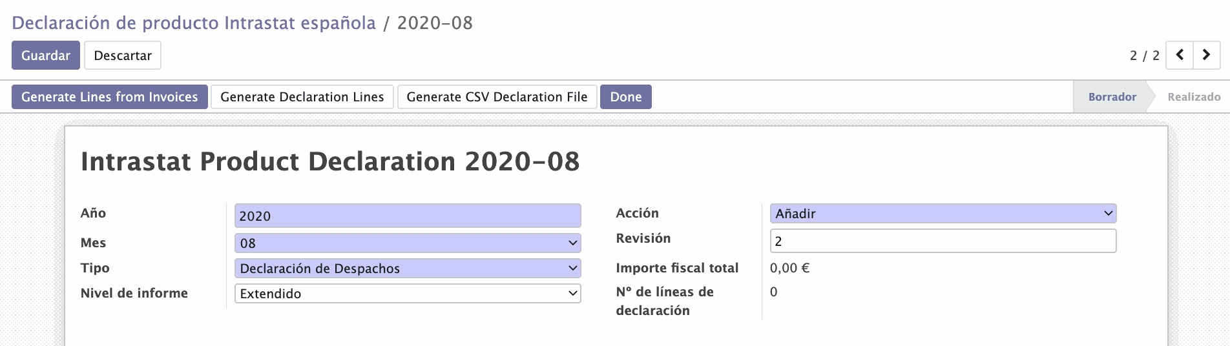Click the Guardar button
This screenshot has width=1230, height=346.
tap(46, 56)
